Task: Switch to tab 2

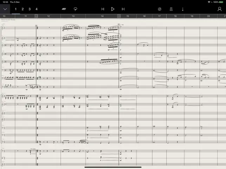Action: 22,9
